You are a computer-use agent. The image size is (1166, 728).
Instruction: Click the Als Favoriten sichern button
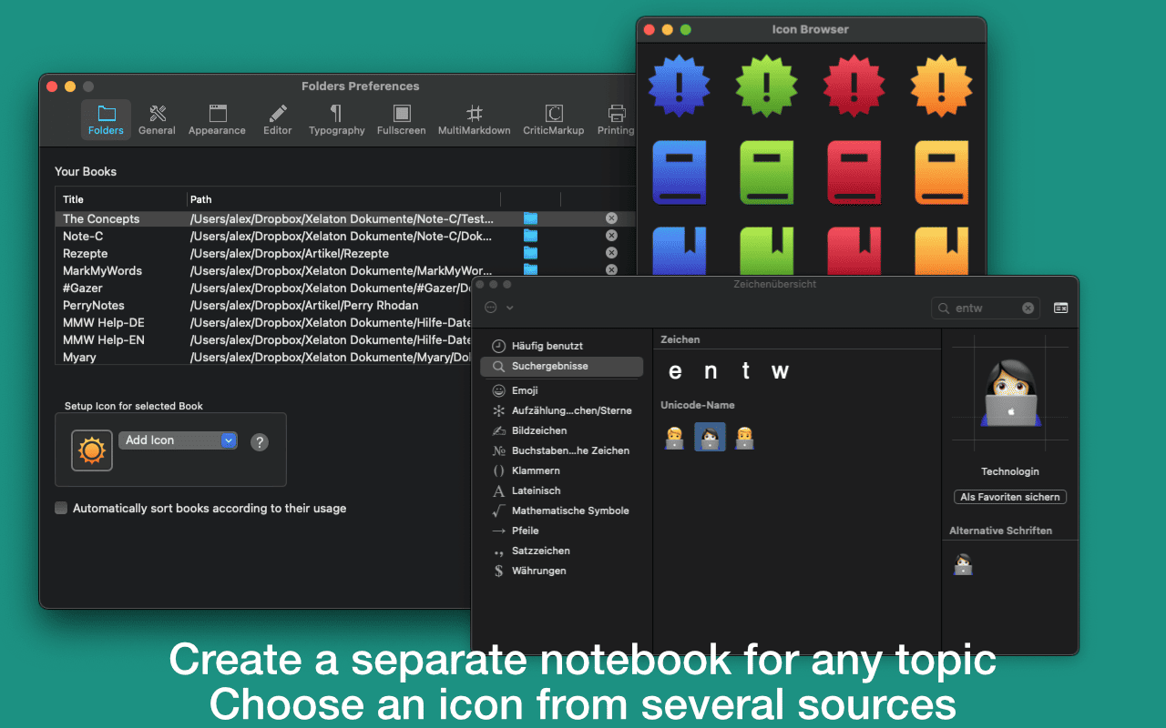(1009, 497)
